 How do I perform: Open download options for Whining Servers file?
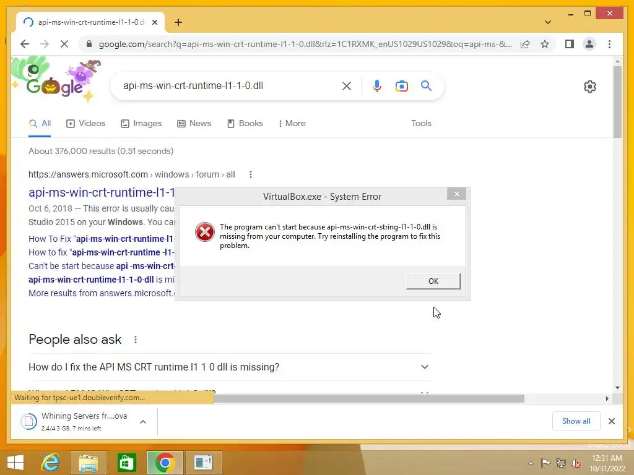[143, 422]
